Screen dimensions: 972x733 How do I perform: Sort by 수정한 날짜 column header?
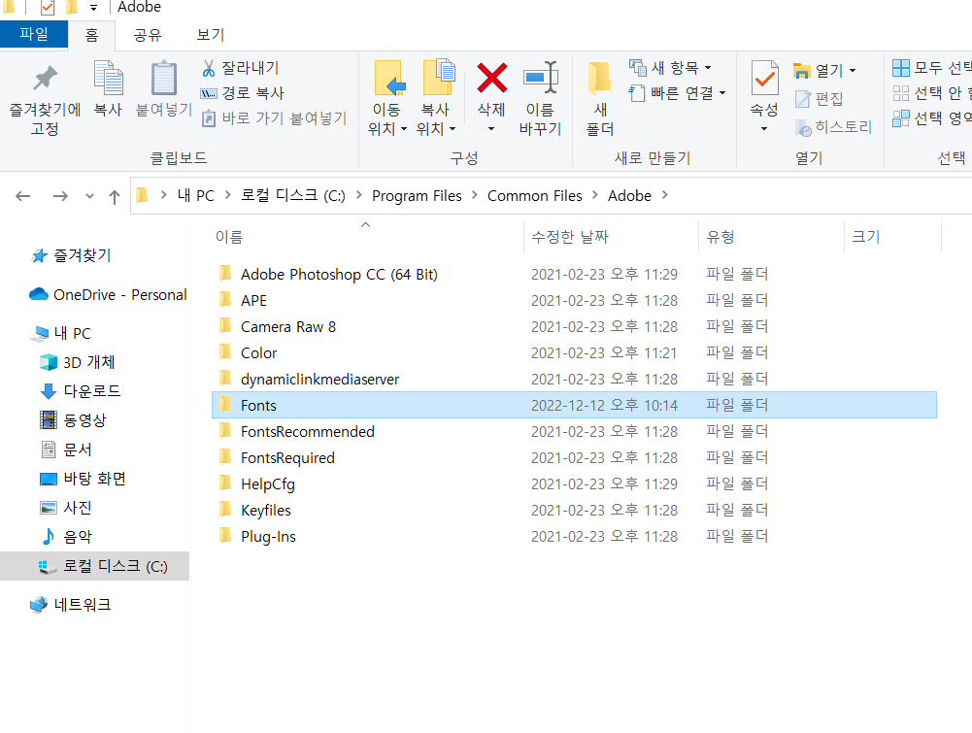click(611, 237)
